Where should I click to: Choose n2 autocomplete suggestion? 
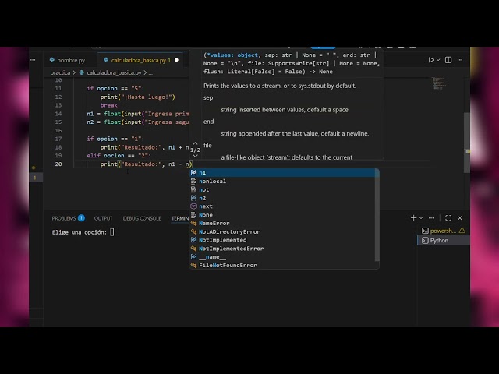click(282, 198)
